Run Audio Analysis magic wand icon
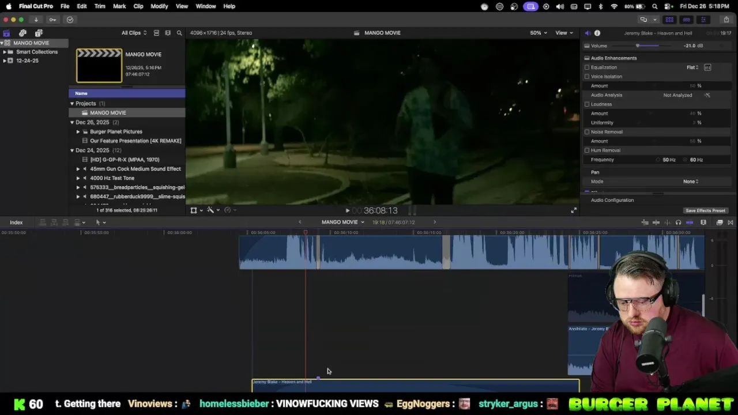 (707, 95)
